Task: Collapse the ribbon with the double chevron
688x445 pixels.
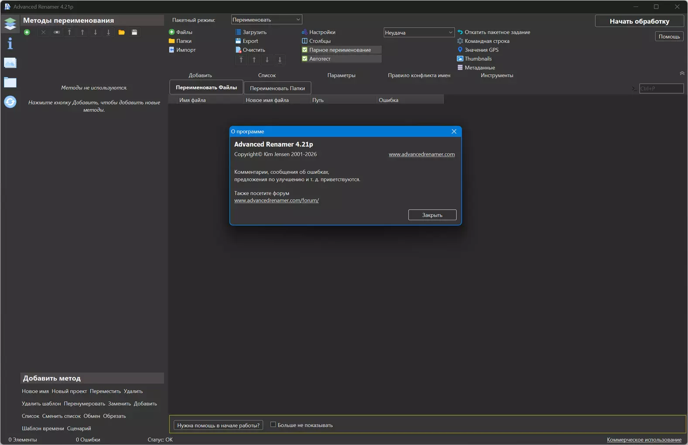Action: pyautogui.click(x=682, y=73)
